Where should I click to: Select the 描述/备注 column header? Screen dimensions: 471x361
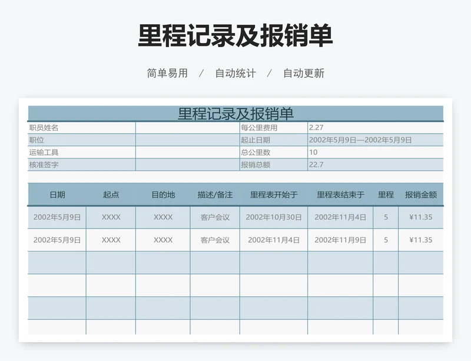coord(215,195)
